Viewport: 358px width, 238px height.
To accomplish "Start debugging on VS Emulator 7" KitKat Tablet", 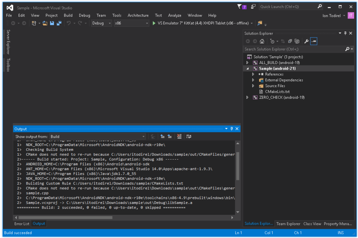I will [x=154, y=23].
